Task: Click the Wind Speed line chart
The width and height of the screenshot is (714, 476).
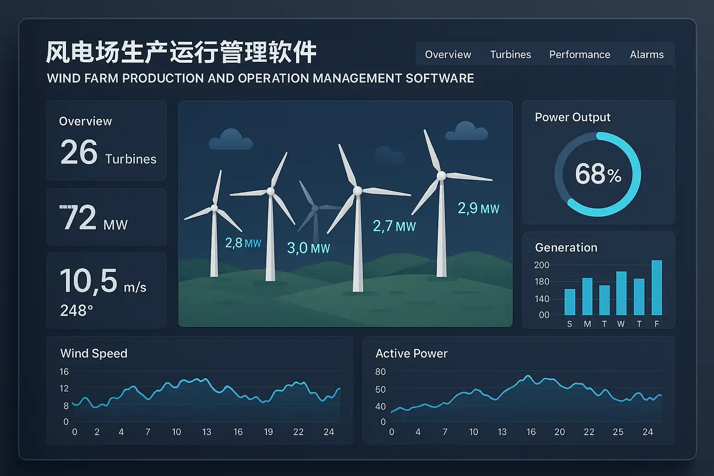Action: (200, 395)
